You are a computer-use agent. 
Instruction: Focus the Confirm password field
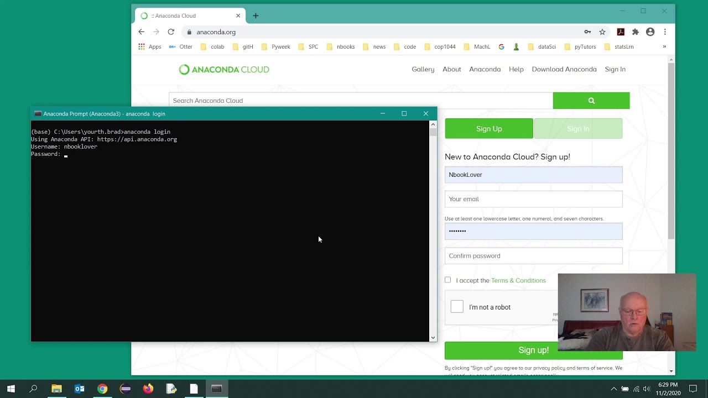(534, 256)
